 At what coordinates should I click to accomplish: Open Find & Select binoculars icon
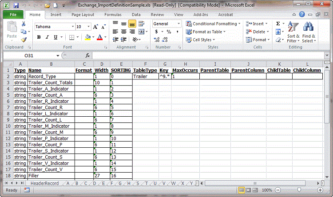point(309,32)
